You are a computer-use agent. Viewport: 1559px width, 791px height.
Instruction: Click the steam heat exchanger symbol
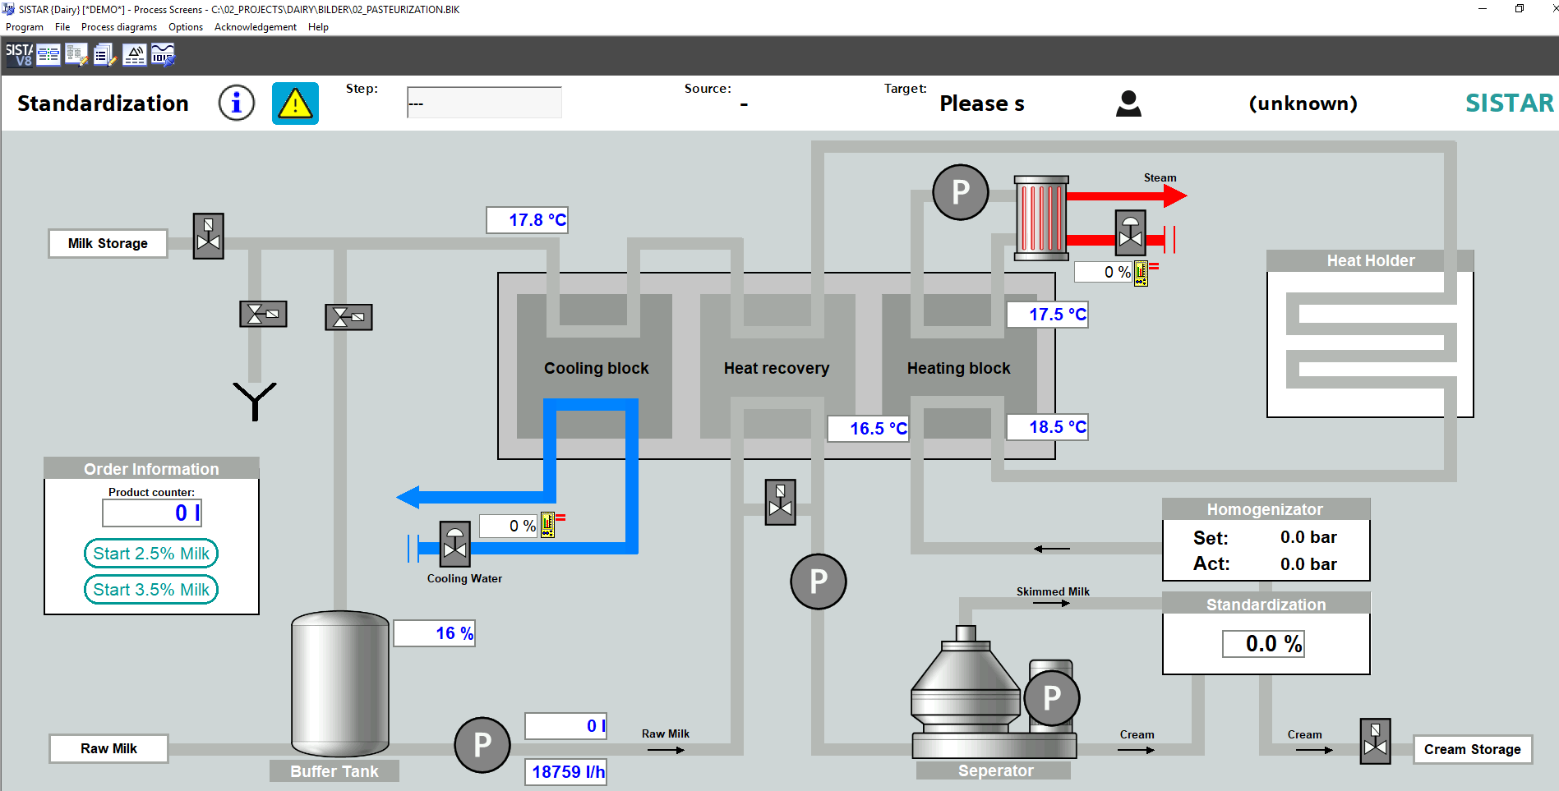tap(1040, 218)
